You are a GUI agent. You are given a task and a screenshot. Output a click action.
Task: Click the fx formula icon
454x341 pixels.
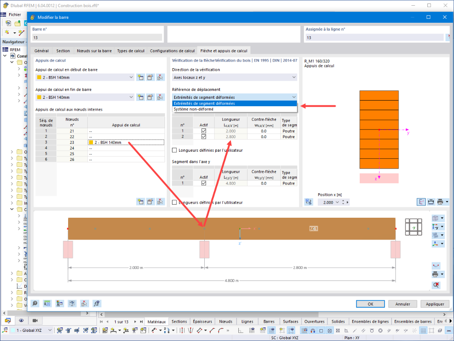tap(96, 303)
